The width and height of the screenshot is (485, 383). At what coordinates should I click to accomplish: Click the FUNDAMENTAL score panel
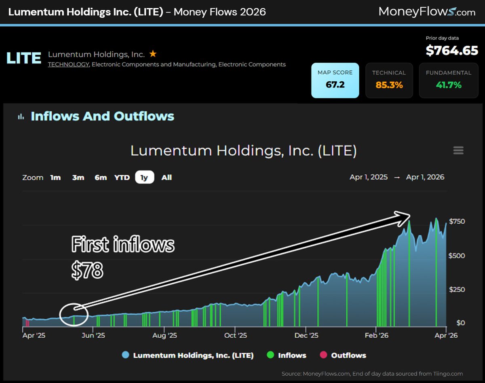[449, 80]
